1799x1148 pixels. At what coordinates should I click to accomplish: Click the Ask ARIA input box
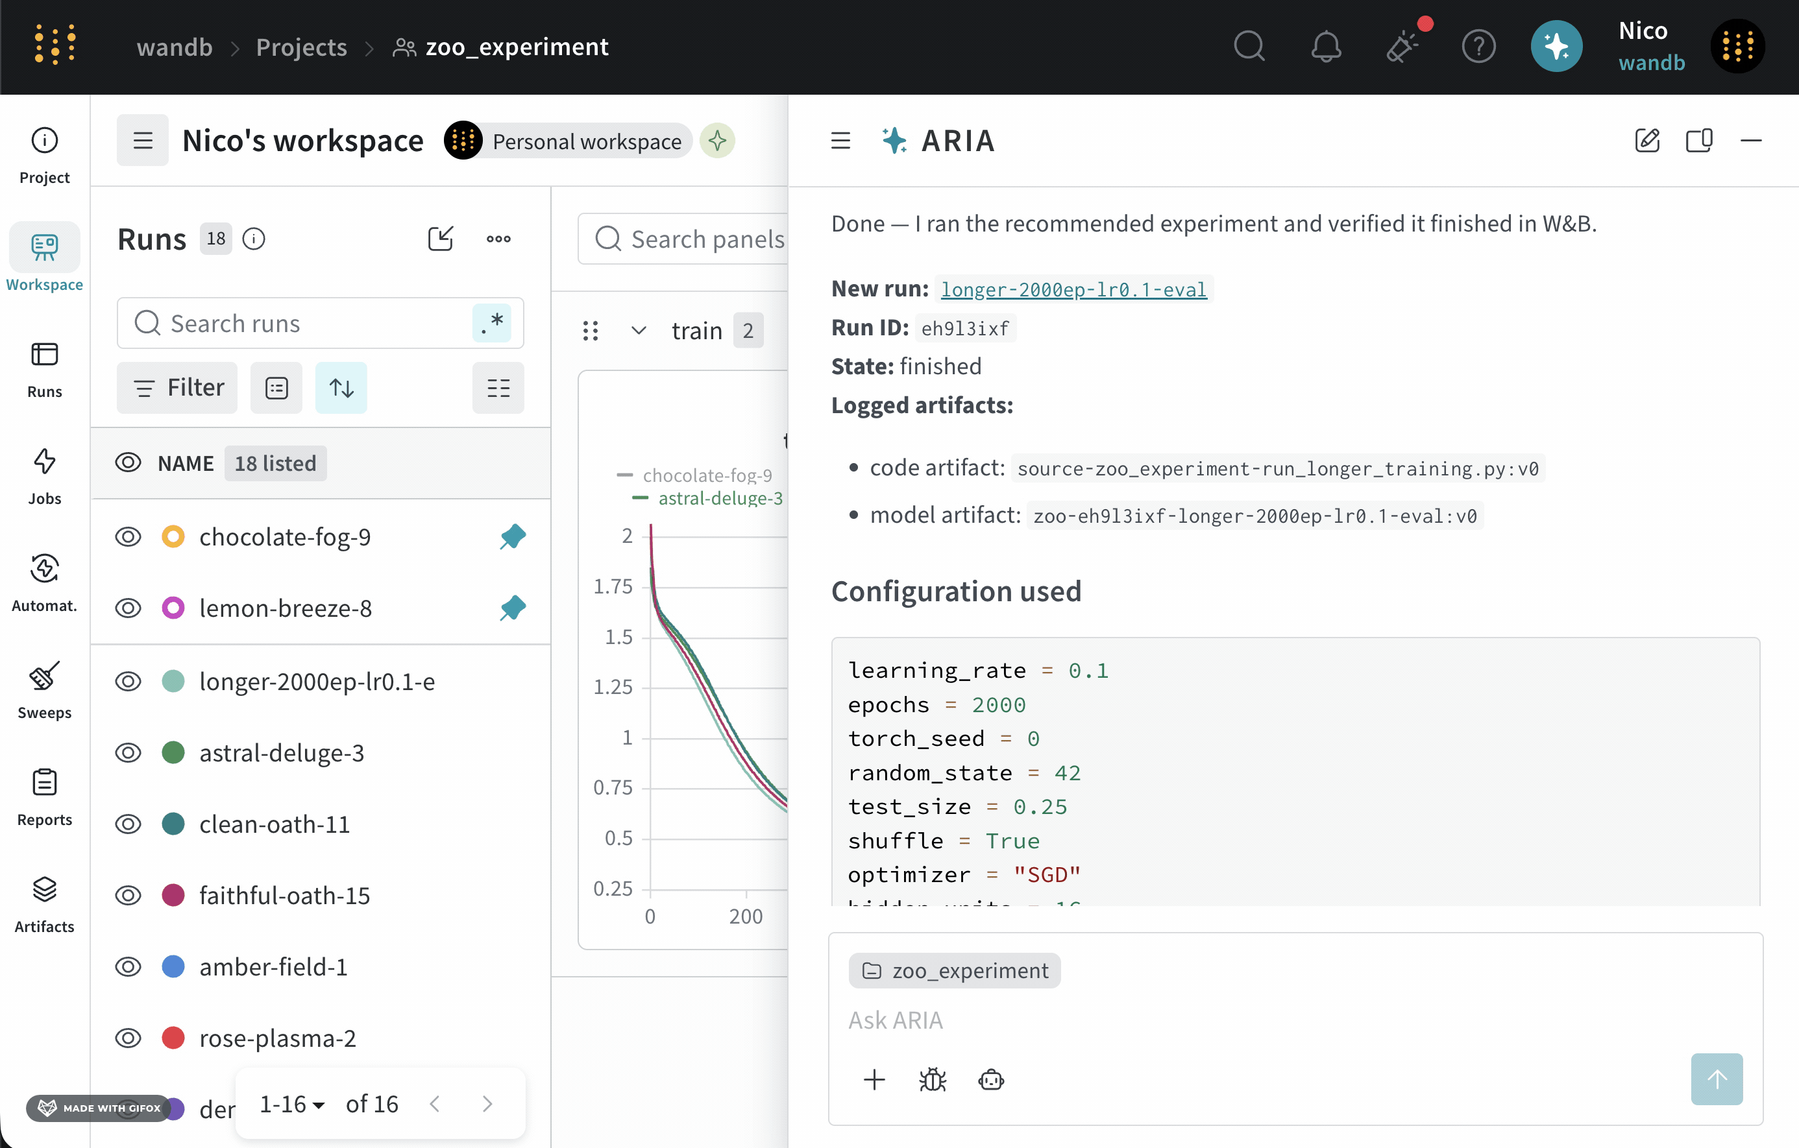[x=1295, y=1020]
